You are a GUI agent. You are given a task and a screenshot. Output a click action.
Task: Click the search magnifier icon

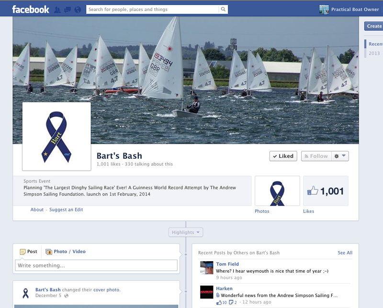223,10
